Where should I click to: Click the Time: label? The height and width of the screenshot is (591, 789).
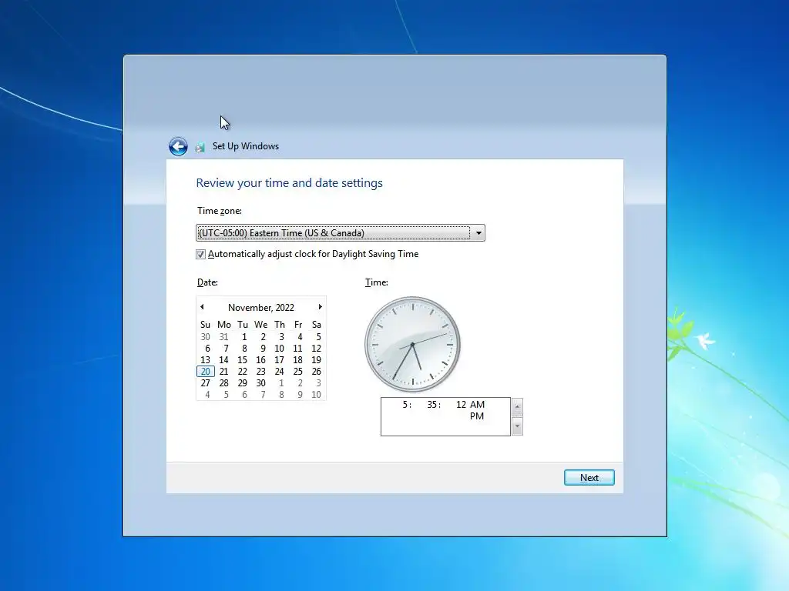(x=376, y=282)
